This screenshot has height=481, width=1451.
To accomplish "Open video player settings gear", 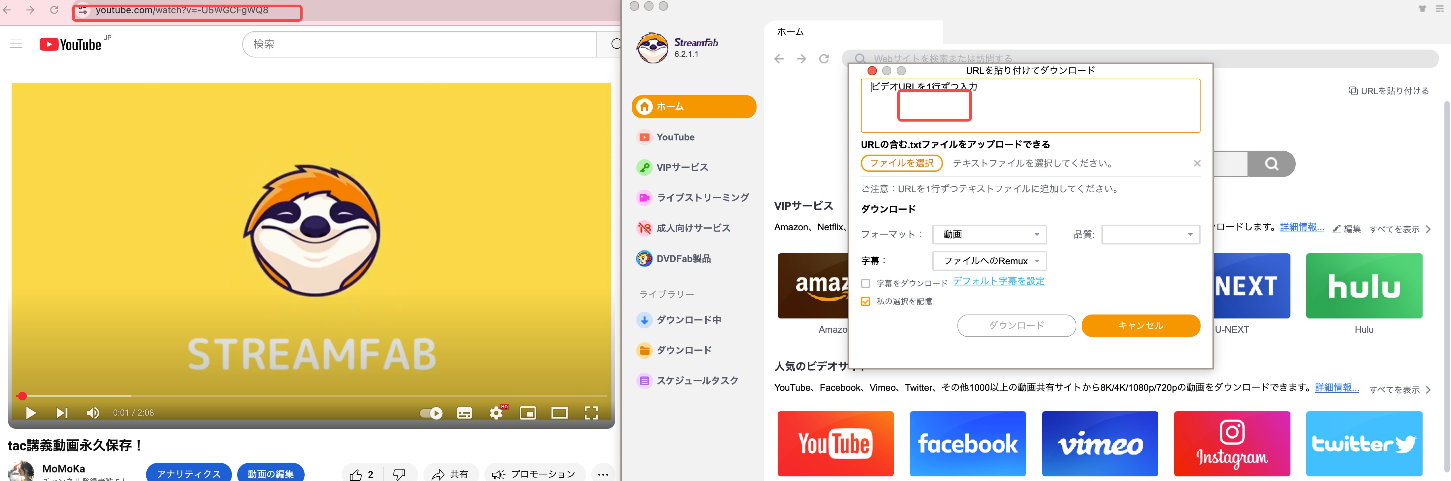I will click(x=496, y=413).
